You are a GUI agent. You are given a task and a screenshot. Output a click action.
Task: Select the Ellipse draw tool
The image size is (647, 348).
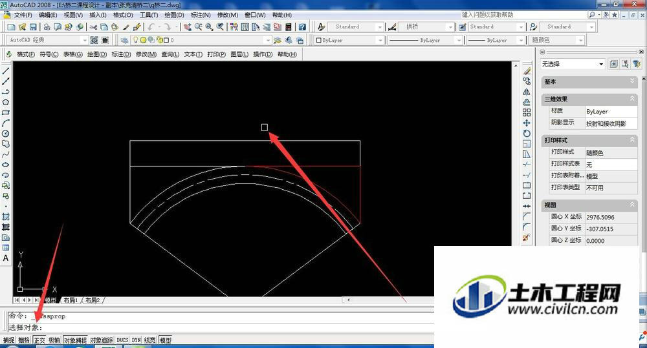[6, 165]
